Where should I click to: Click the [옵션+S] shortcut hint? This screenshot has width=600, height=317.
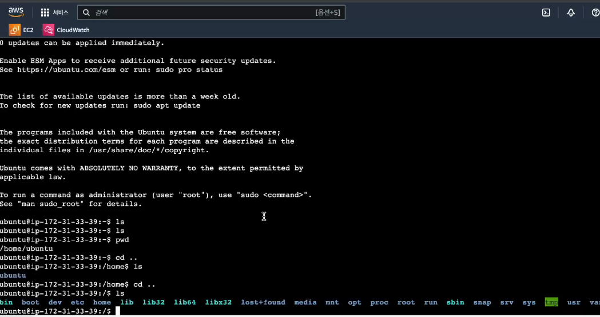[328, 13]
